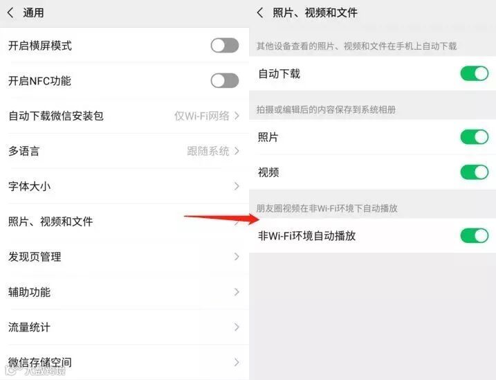Open 流量统计 via its arrow
Viewport: 496px width, 380px height.
pyautogui.click(x=237, y=327)
